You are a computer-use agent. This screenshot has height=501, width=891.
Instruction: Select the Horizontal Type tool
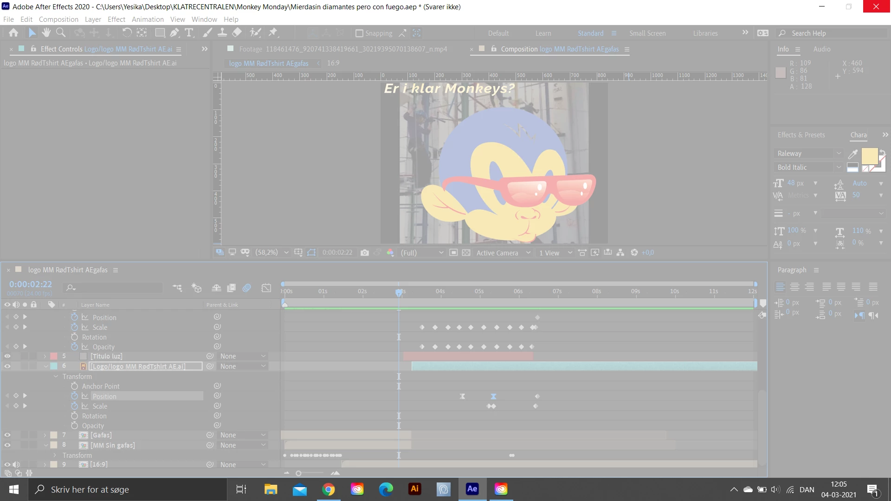tap(189, 32)
